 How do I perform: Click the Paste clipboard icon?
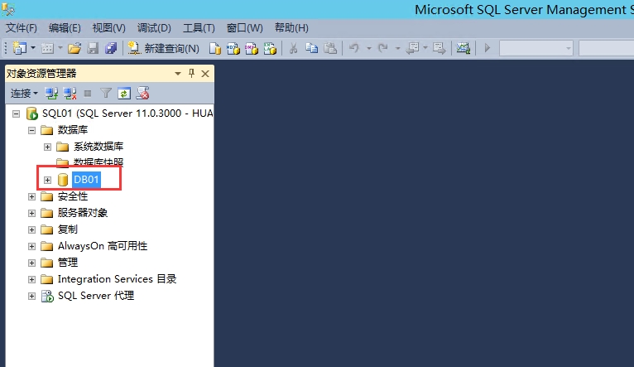[x=330, y=49]
